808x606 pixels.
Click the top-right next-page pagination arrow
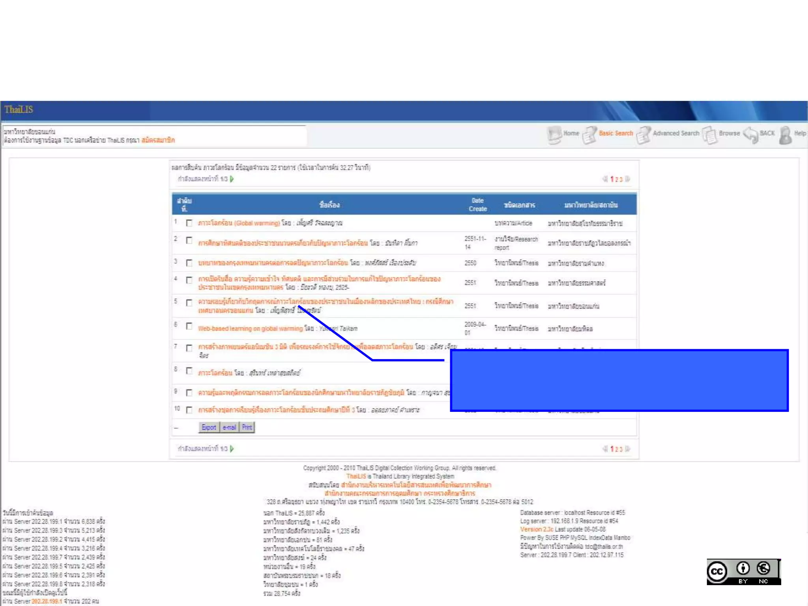coord(628,179)
